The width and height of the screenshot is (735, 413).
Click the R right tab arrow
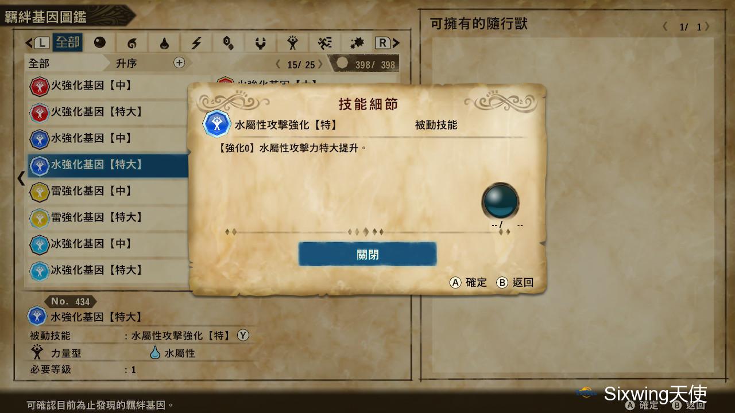[x=388, y=43]
